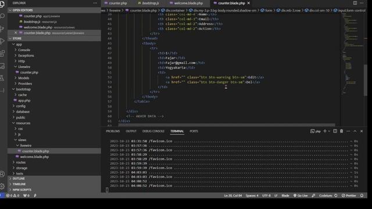Click div.container in the breadcrumbs
Screen dimensions: 372x209
click(x=173, y=10)
